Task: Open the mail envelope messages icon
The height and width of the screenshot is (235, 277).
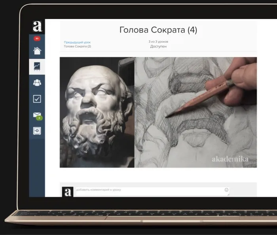Action: click(36, 115)
